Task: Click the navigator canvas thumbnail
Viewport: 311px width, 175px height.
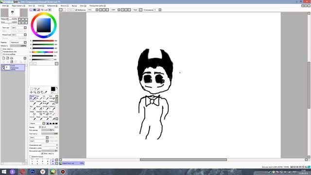Action: pyautogui.click(x=14, y=13)
